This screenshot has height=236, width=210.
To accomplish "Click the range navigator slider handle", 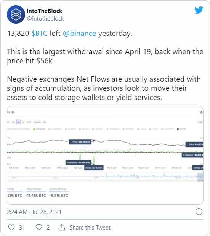I will click(198, 176).
